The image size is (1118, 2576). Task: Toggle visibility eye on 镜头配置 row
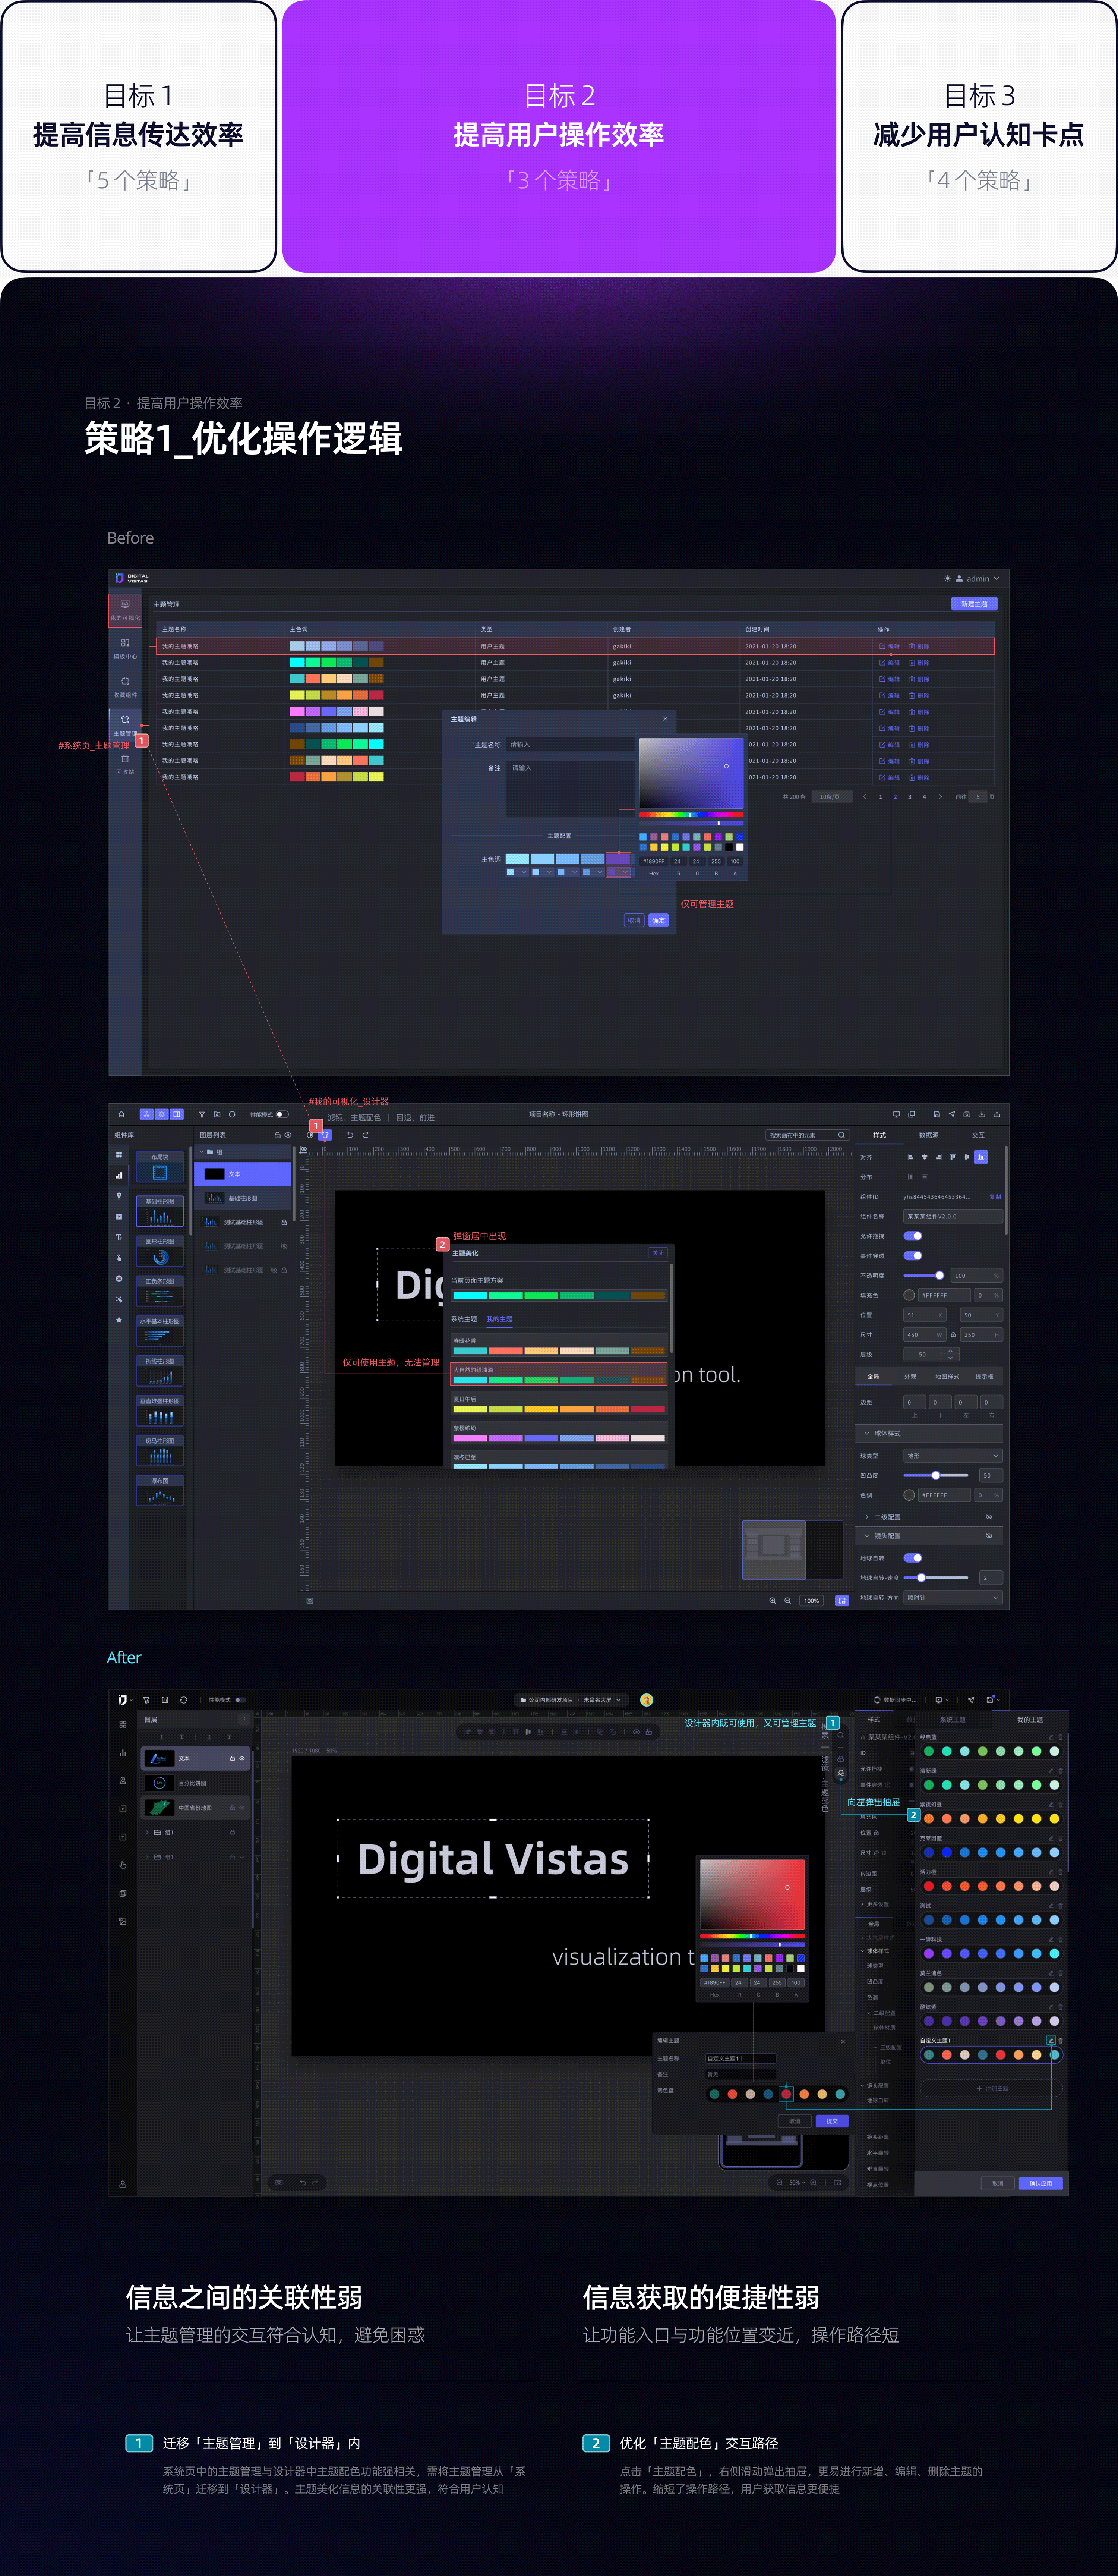pyautogui.click(x=989, y=1536)
